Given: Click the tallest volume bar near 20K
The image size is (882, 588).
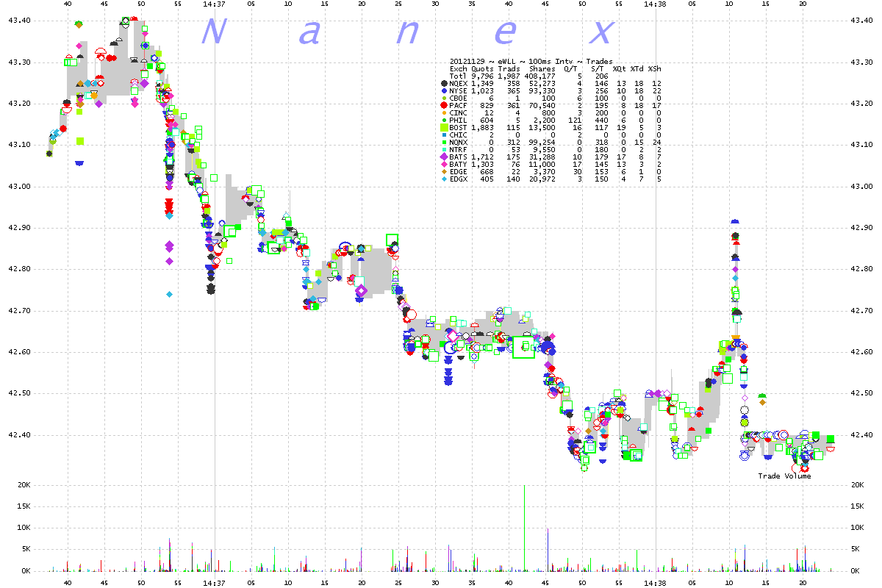Looking at the screenshot, I should click(x=524, y=528).
